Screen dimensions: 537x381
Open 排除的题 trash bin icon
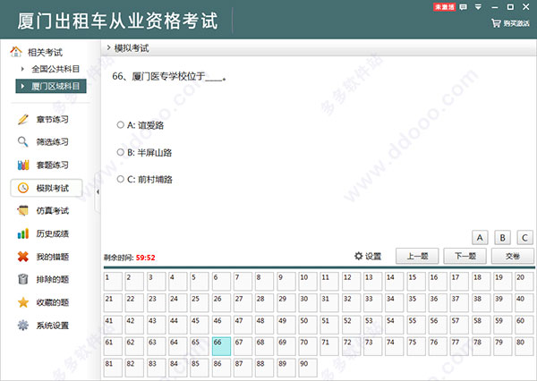click(x=23, y=279)
